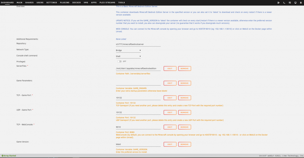This screenshot has height=158, width=304.
Task: Click the TCP - Game Port input field
Action: [138, 98]
